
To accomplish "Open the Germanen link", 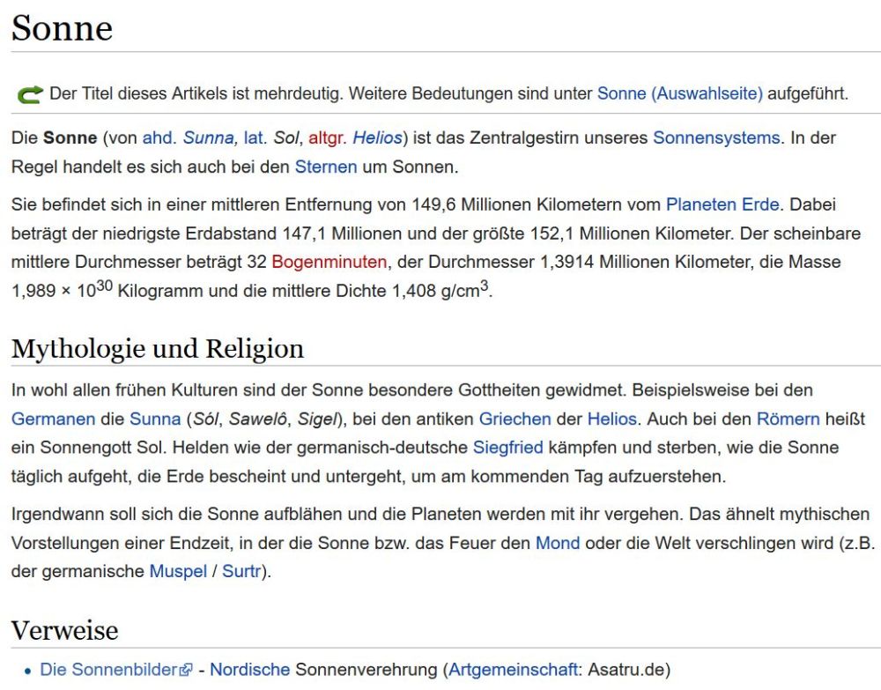I will pos(54,419).
